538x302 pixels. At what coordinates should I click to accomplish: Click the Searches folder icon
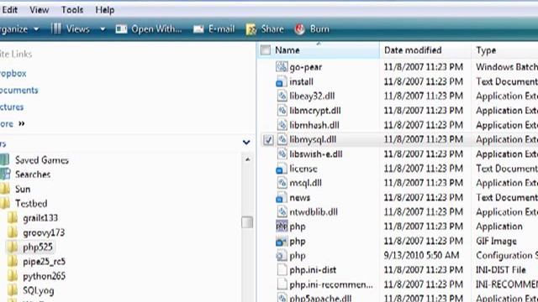click(x=5, y=174)
